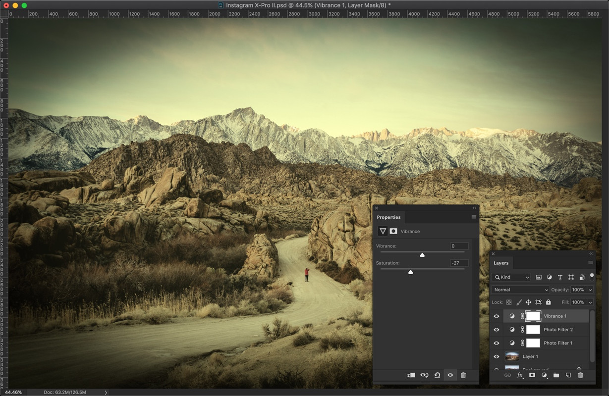Toggle lock position icon
Screen dimensions: 609x396
point(528,302)
